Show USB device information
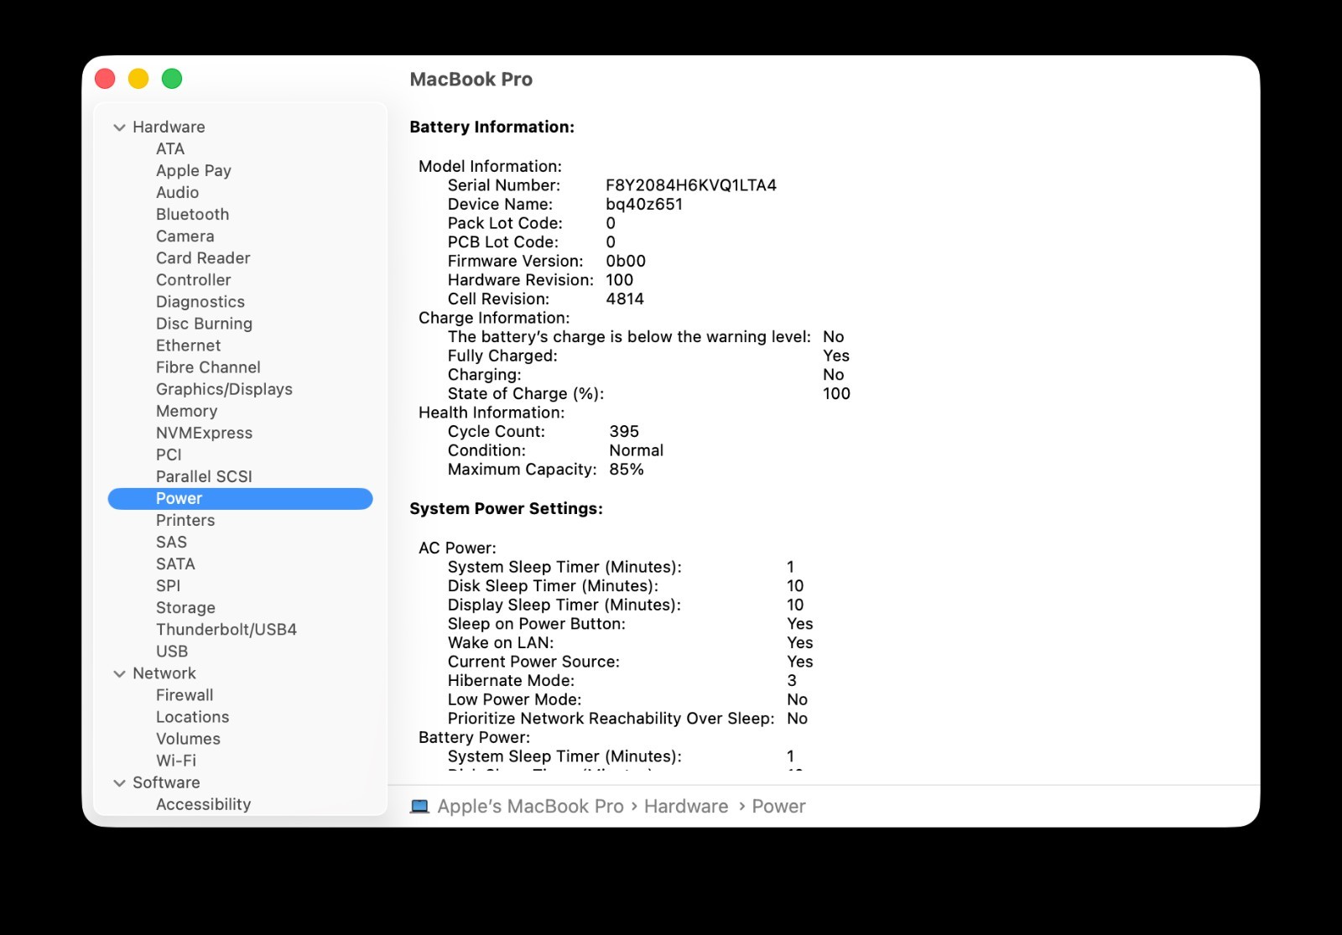Viewport: 1342px width, 935px height. pos(172,651)
